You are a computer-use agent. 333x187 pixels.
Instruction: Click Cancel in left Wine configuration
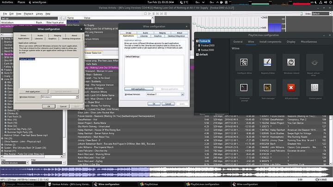pos(63,107)
